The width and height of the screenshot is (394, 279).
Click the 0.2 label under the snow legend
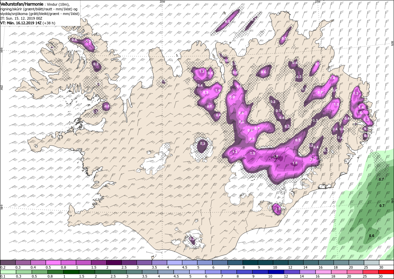3,267
